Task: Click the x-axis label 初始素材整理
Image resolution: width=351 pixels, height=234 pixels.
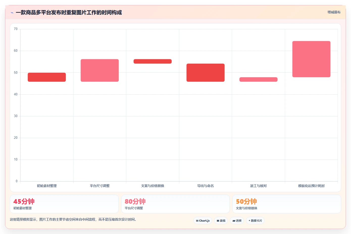Action: tap(47, 186)
